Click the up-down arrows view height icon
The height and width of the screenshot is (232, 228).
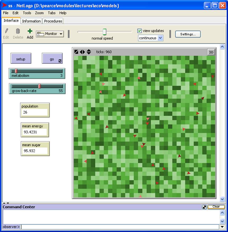click(89, 52)
